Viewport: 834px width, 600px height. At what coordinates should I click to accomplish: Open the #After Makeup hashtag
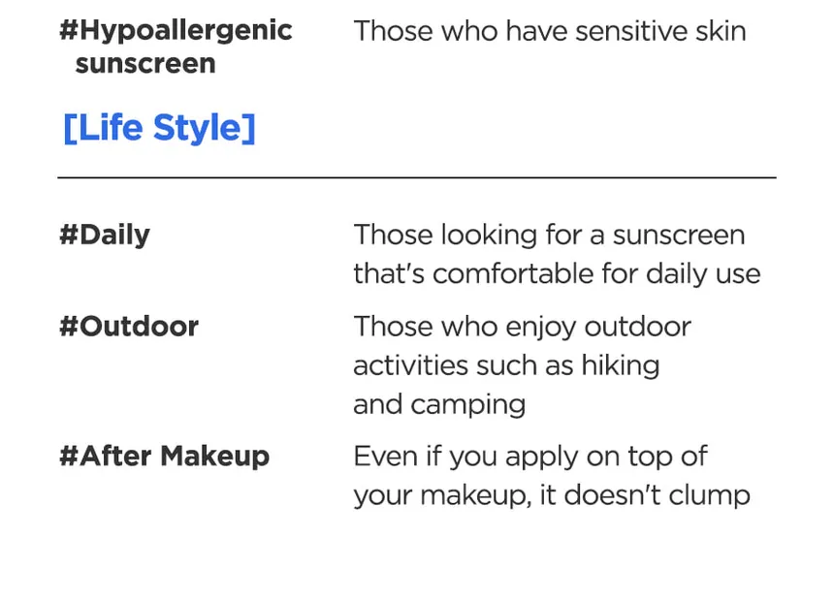tap(165, 456)
